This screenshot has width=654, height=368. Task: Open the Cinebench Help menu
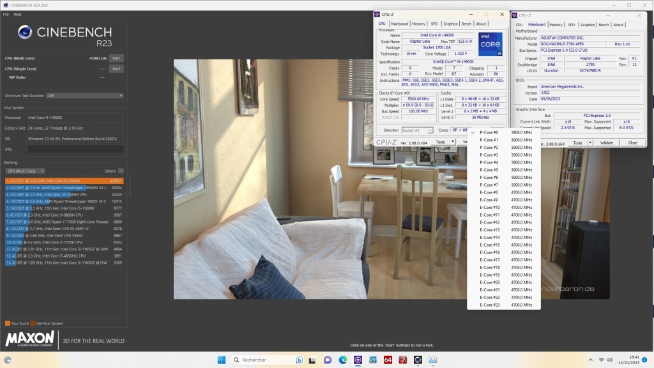[x=17, y=14]
